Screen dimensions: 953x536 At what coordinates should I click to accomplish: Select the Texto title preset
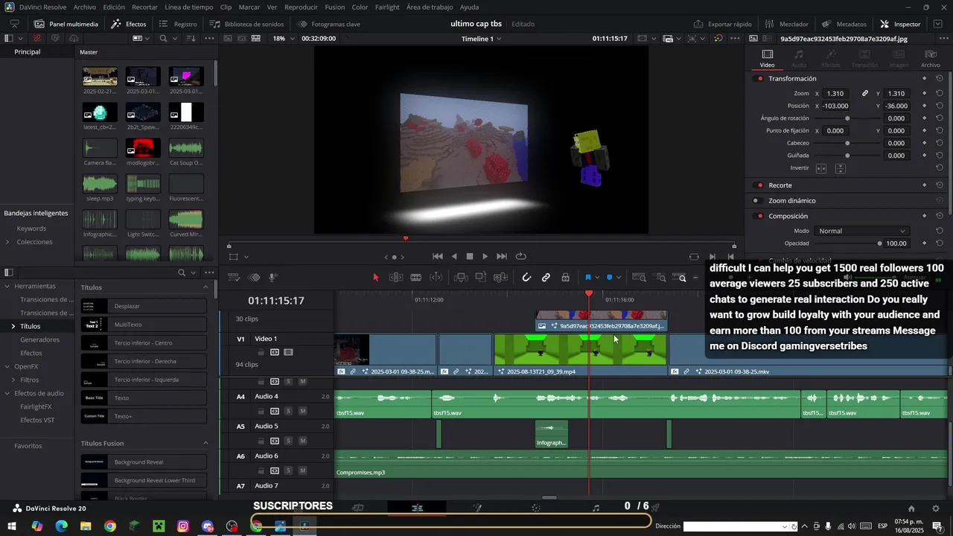[x=144, y=398]
